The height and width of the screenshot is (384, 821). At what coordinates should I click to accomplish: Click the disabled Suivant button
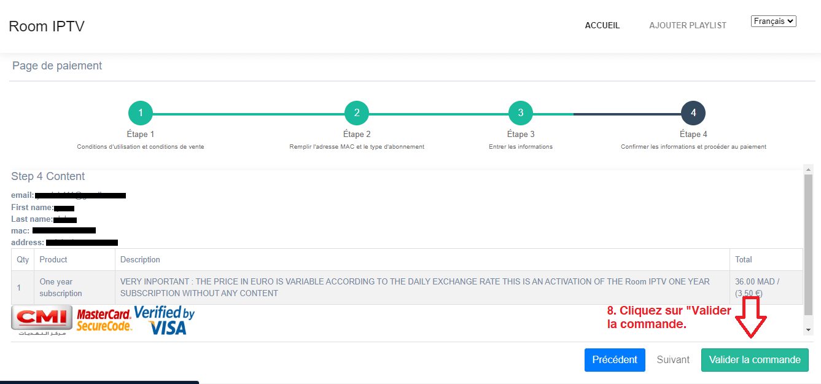673,360
